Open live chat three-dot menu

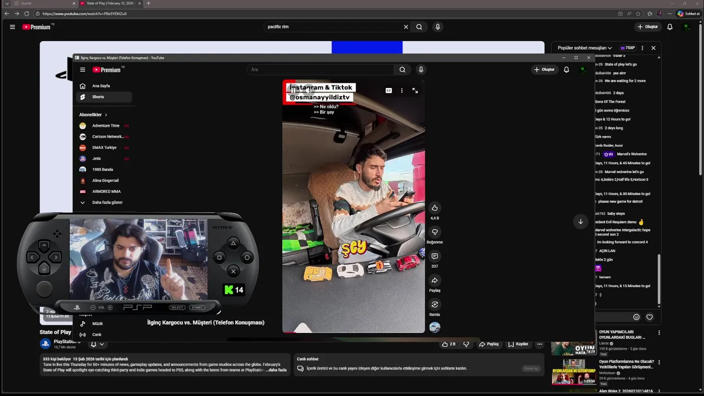[642, 48]
